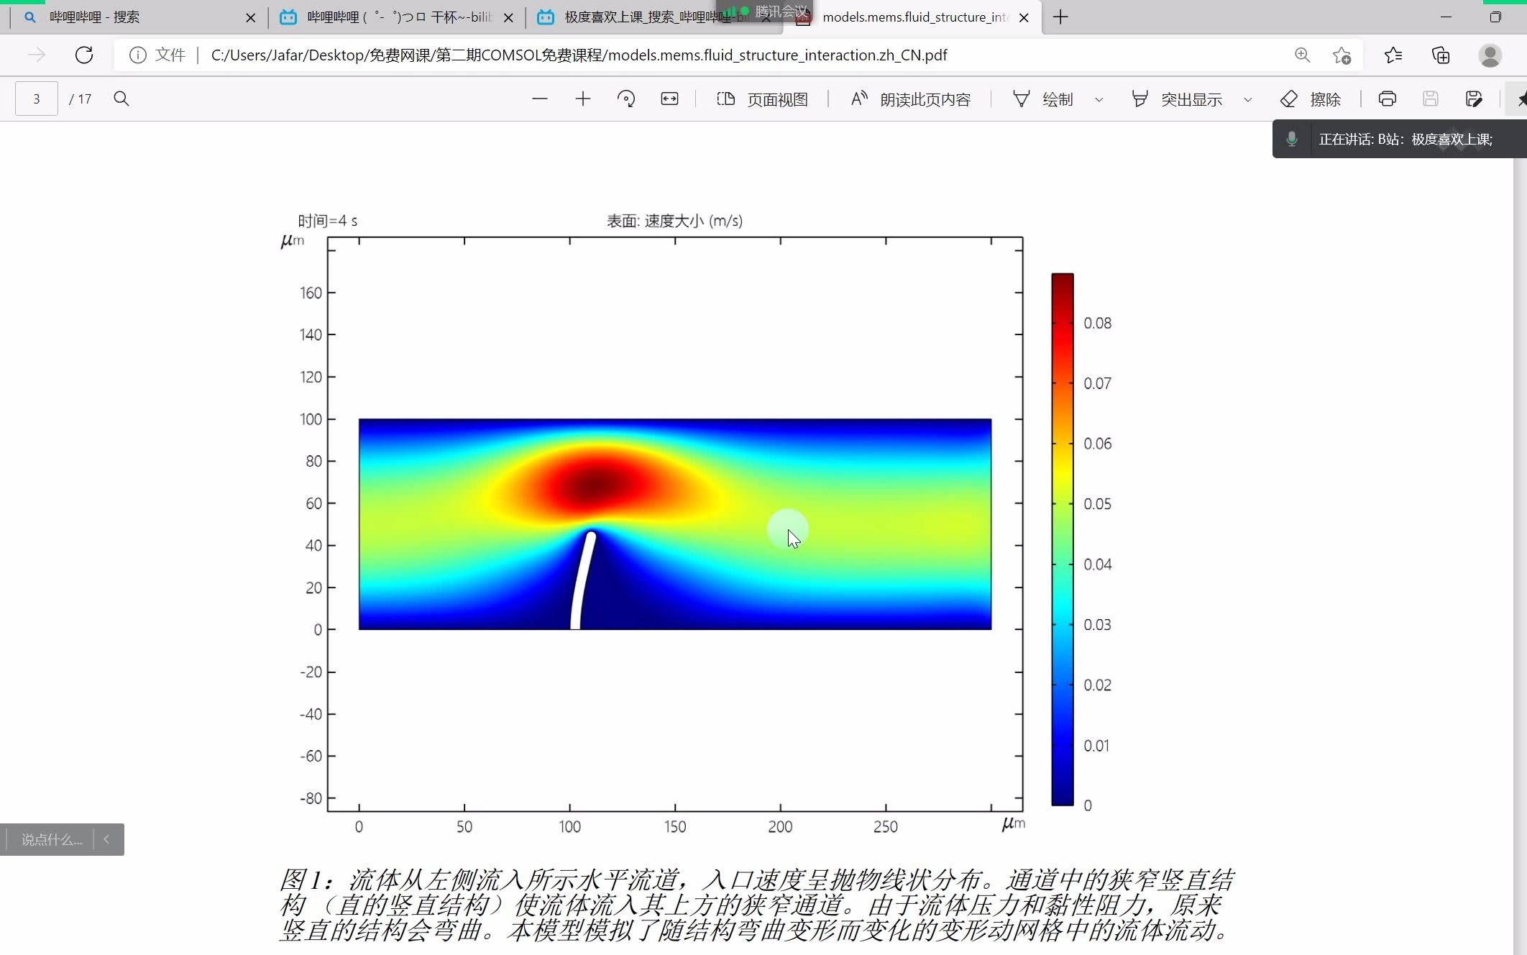Switch to the models.mems.fluid_structure tab

pos(913,17)
